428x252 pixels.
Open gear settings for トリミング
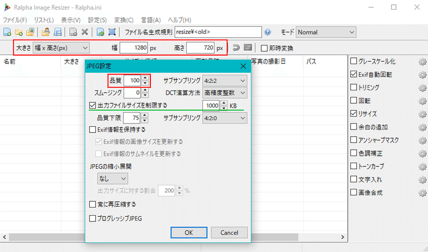[x=422, y=88]
